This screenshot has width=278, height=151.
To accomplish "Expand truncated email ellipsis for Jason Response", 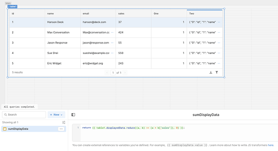I will tap(112, 43).
